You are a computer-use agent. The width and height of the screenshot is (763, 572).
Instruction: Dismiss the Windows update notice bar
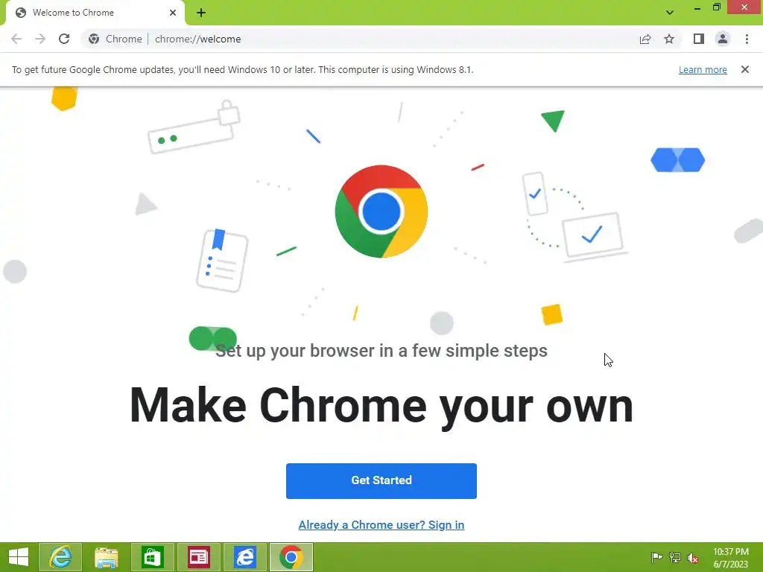745,69
